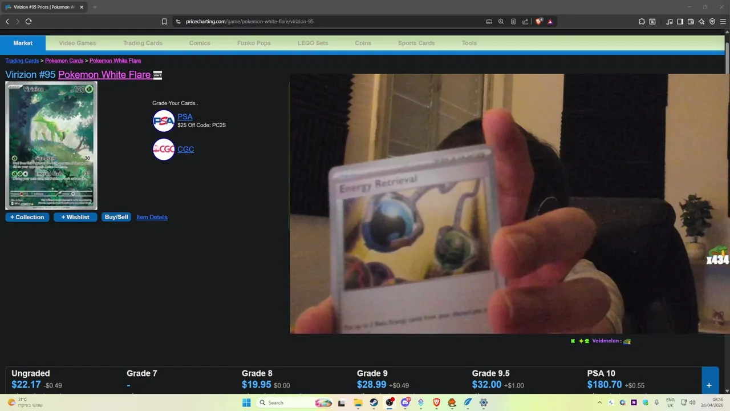Open the zoom magnifier icon in address bar
Screen dimensions: 730x411
point(501,22)
